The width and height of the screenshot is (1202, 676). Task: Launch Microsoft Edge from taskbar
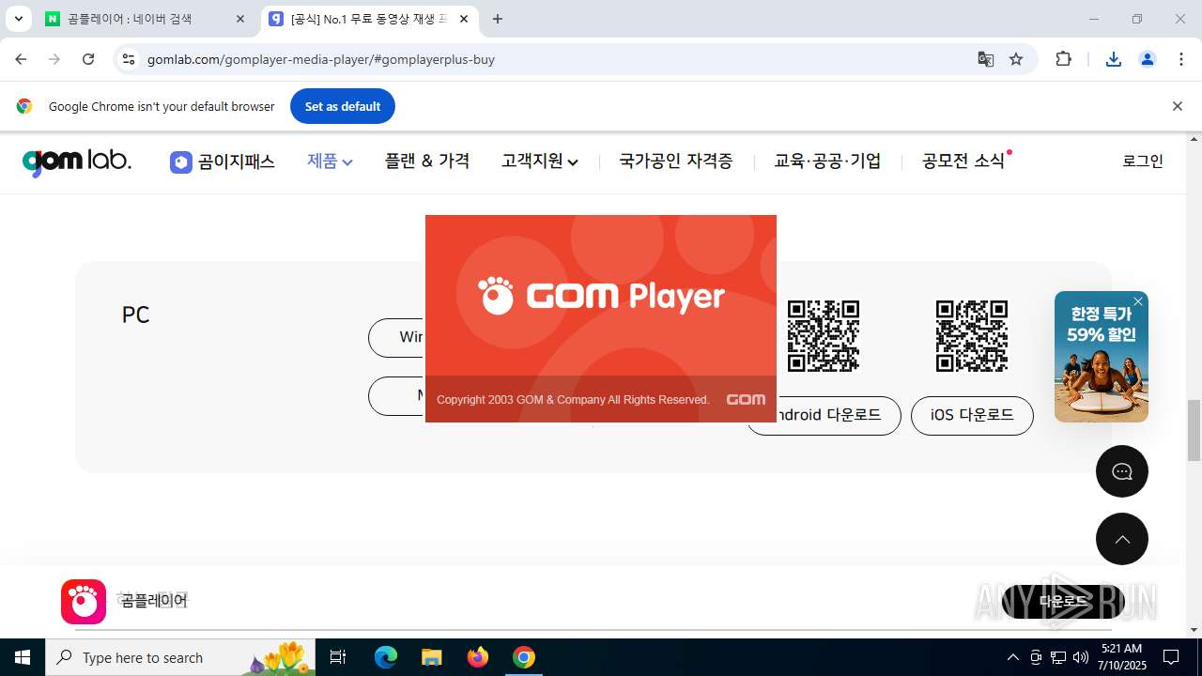(x=386, y=657)
